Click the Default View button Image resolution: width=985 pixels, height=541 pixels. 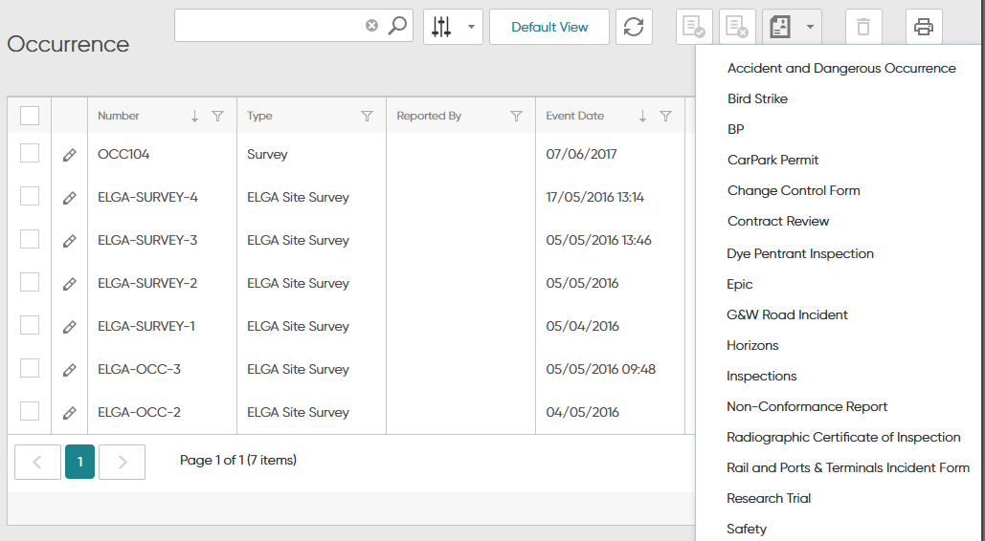(x=549, y=27)
